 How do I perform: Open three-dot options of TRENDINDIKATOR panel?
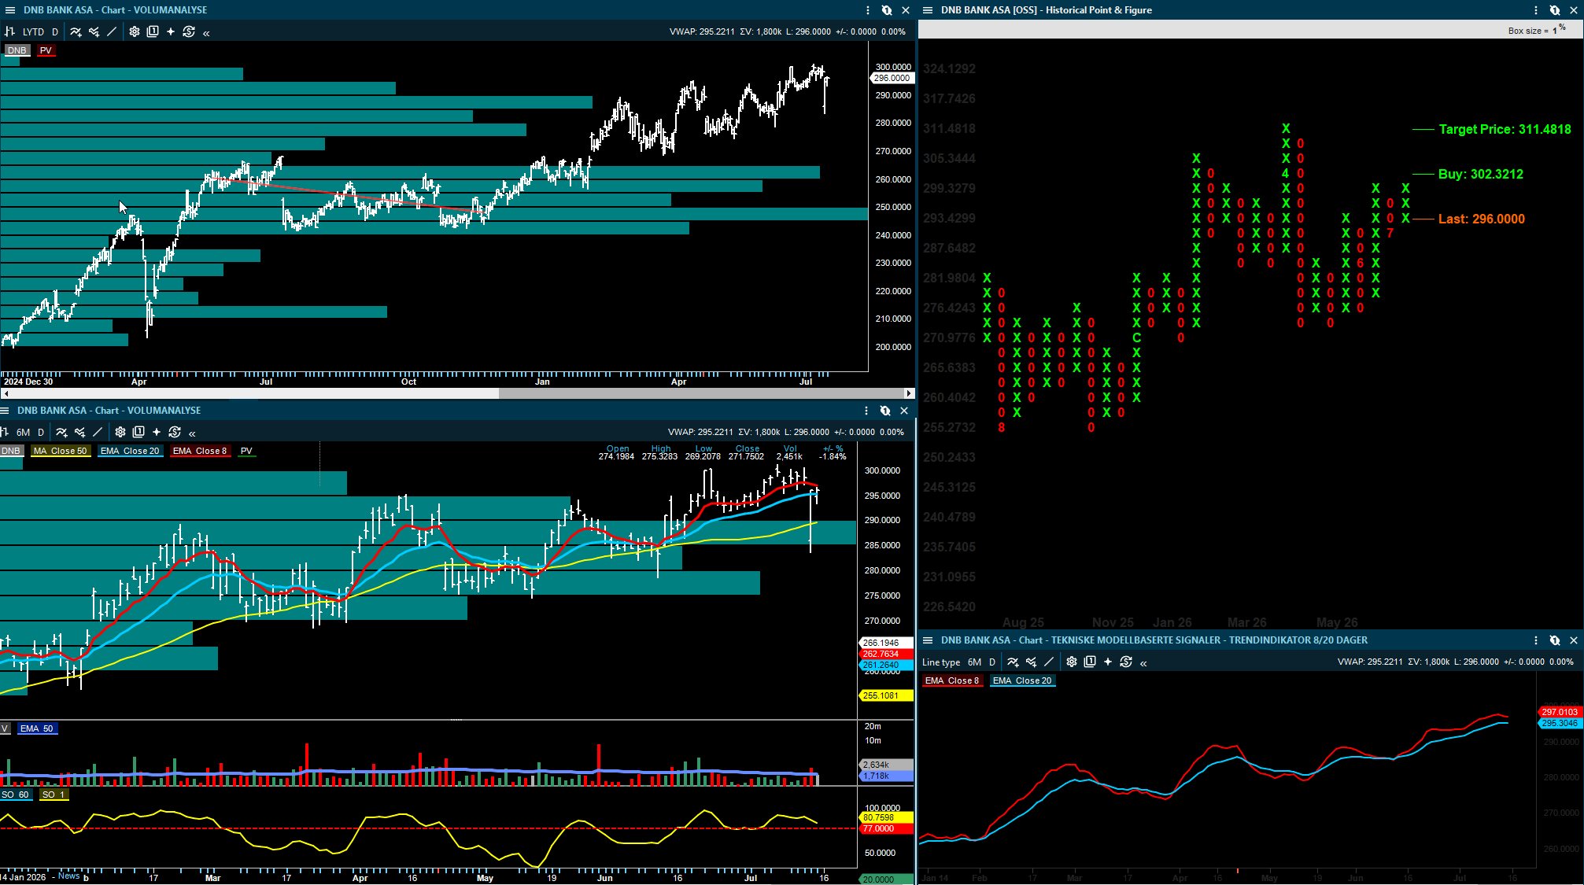(1536, 640)
